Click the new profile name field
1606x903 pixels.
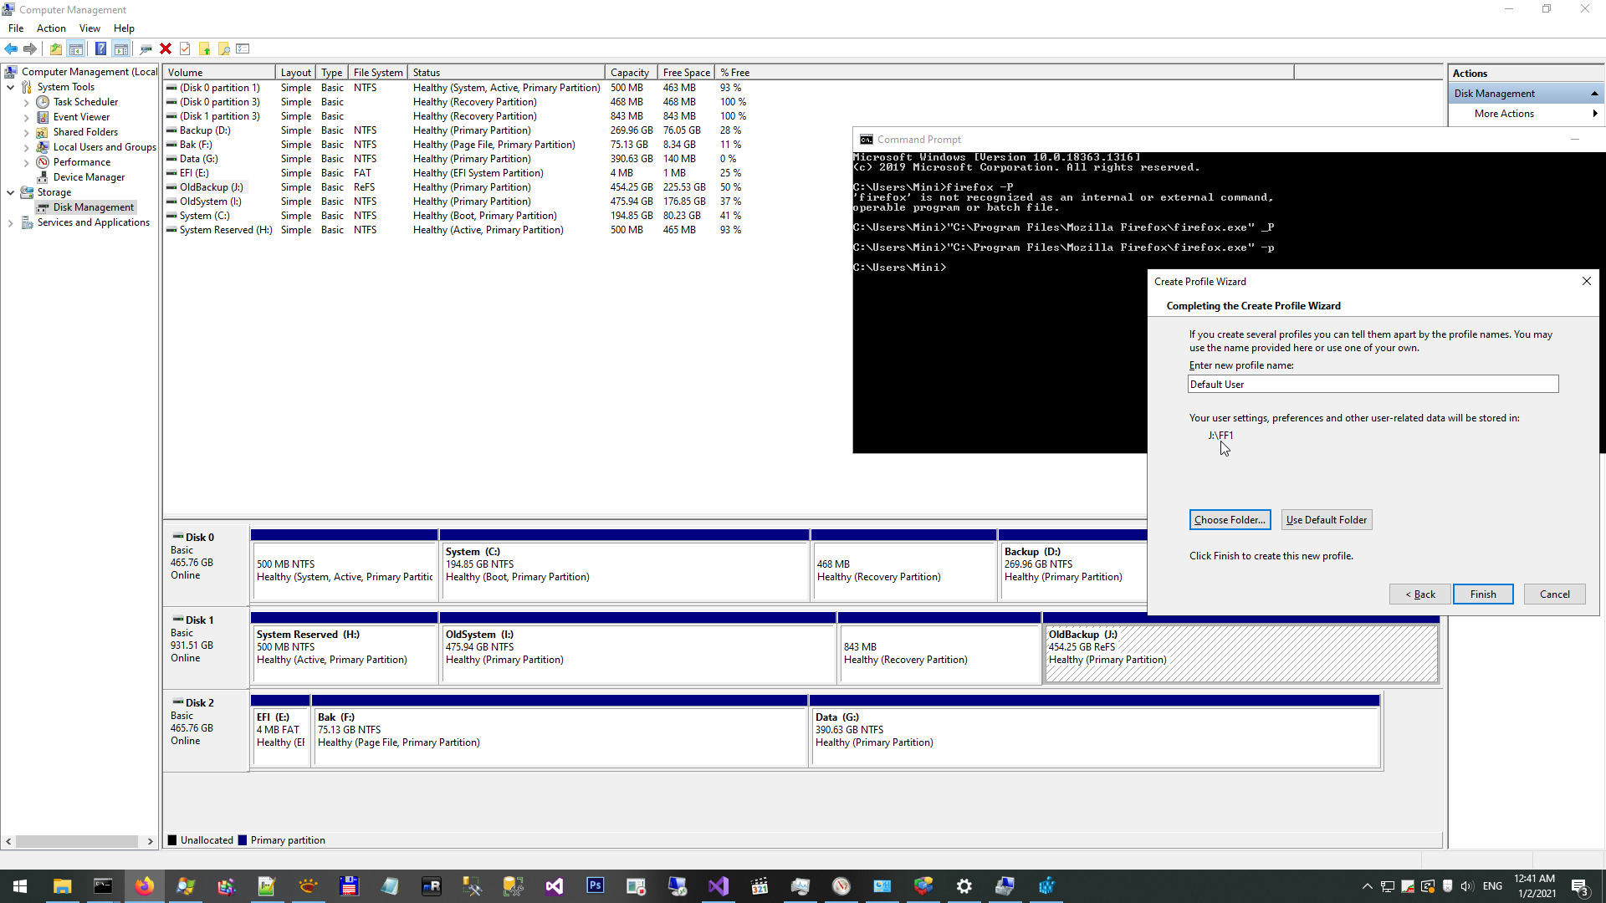(x=1372, y=385)
